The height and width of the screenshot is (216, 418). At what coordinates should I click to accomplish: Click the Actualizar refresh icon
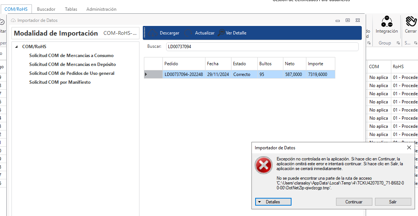[188, 33]
